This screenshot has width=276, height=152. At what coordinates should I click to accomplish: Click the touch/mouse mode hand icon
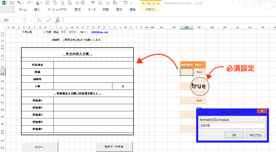click(x=38, y=3)
